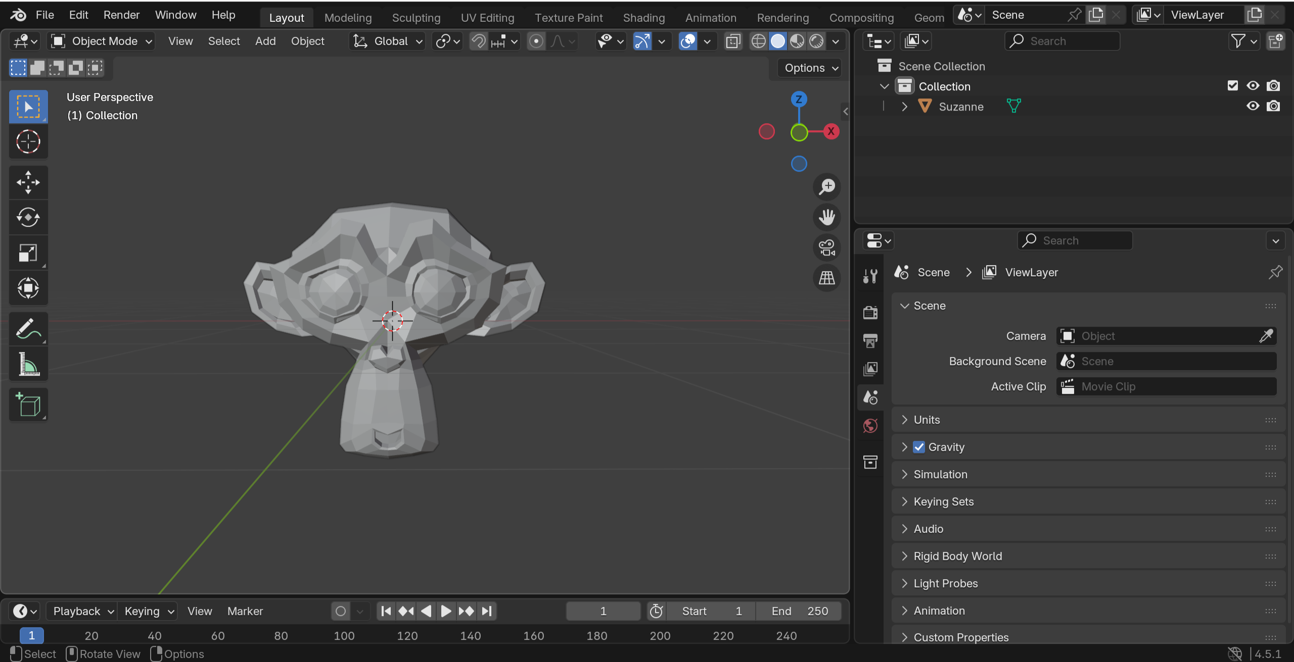Screen dimensions: 1294x662
Task: Select the Transform tool
Action: click(x=28, y=288)
